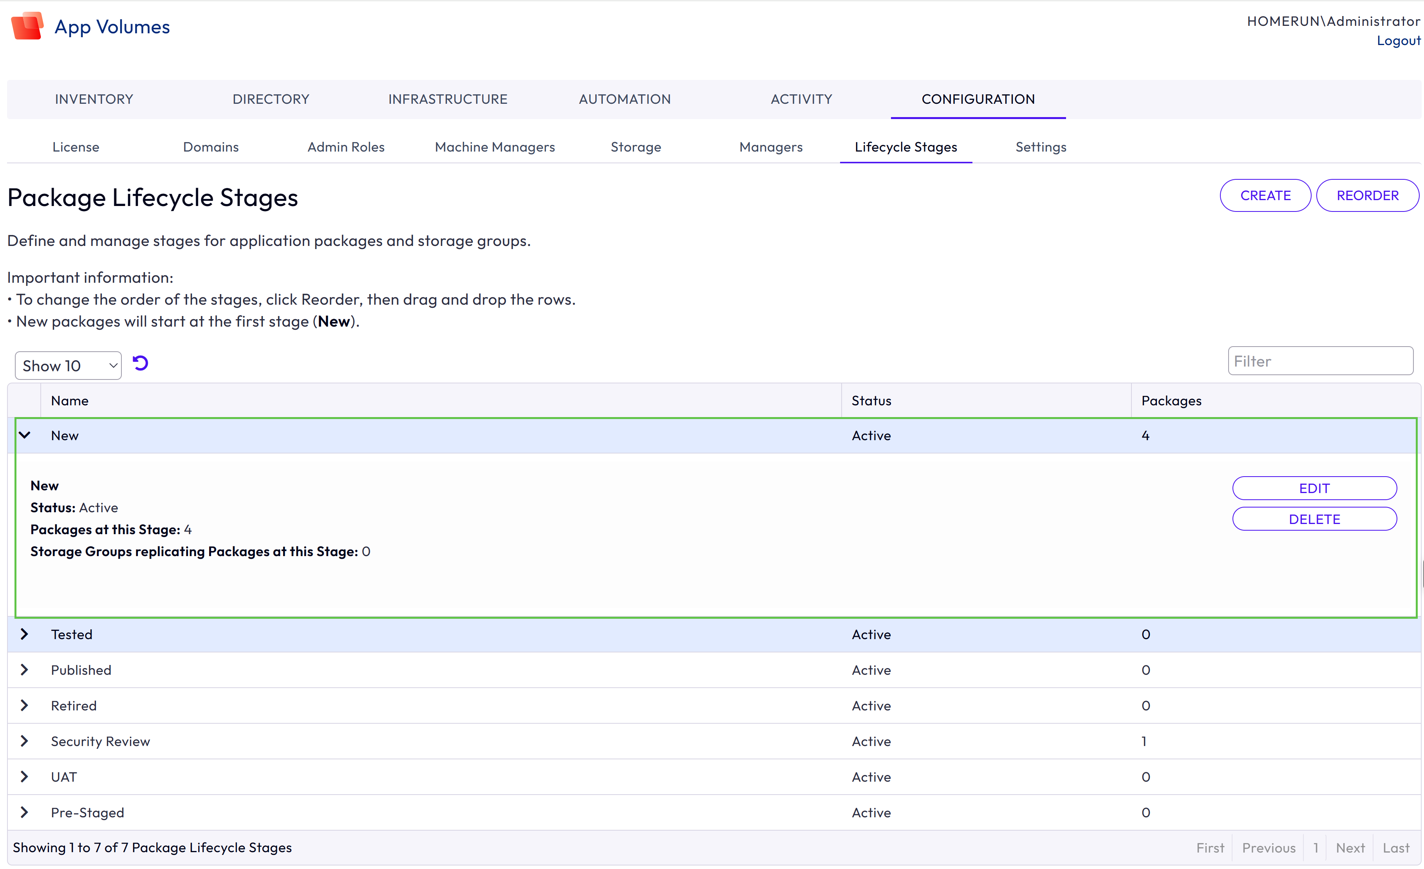The width and height of the screenshot is (1424, 869).
Task: Click the Security Review package count 1
Action: pyautogui.click(x=1144, y=741)
